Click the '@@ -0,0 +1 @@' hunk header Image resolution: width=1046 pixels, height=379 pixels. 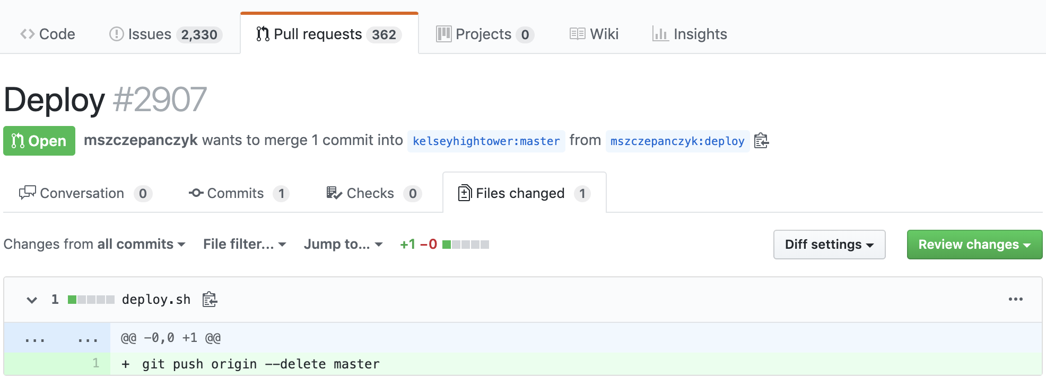click(x=171, y=338)
